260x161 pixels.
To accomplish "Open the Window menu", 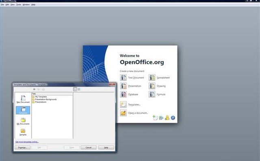I will pos(26,4).
